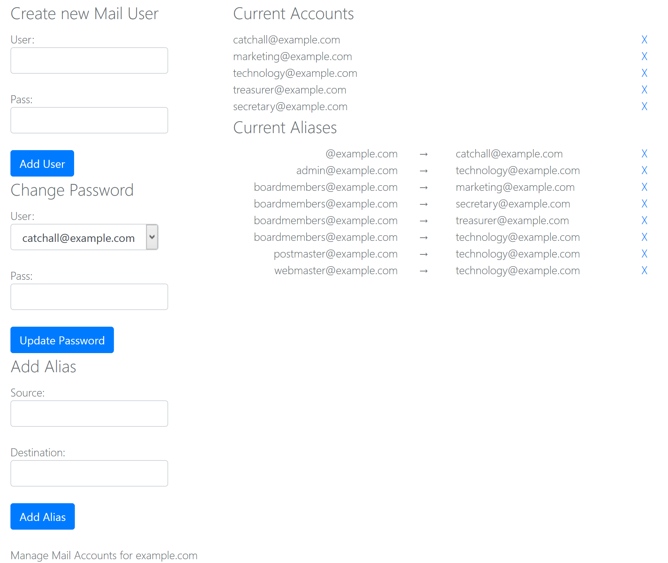Focus the alias Source input field
The image size is (668, 563).
[x=89, y=414]
